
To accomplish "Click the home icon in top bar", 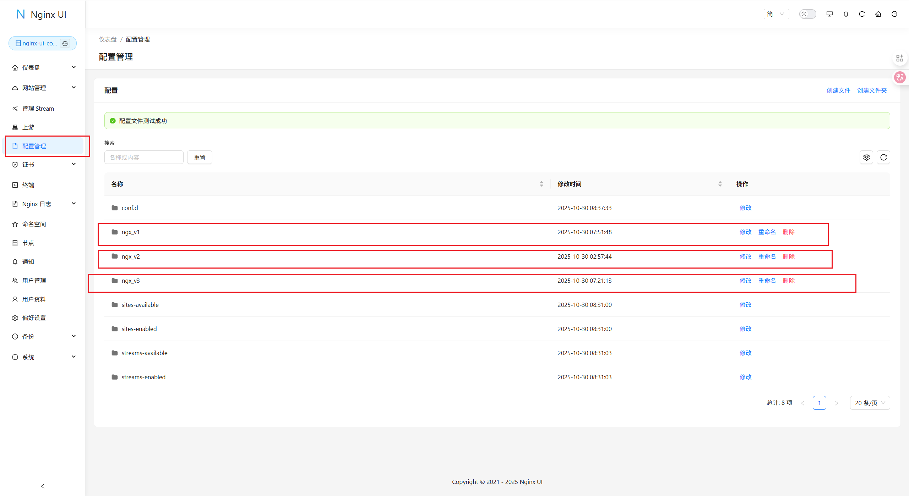I will (878, 14).
